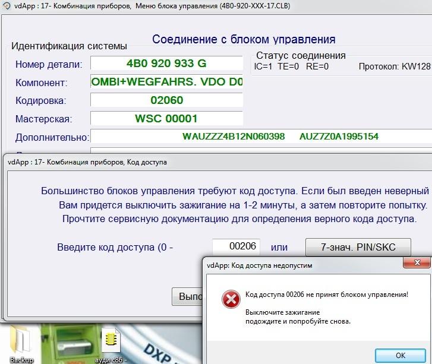This screenshot has width=432, height=364.
Task: Click the partially hidden 'Вып' button
Action: coord(187,296)
